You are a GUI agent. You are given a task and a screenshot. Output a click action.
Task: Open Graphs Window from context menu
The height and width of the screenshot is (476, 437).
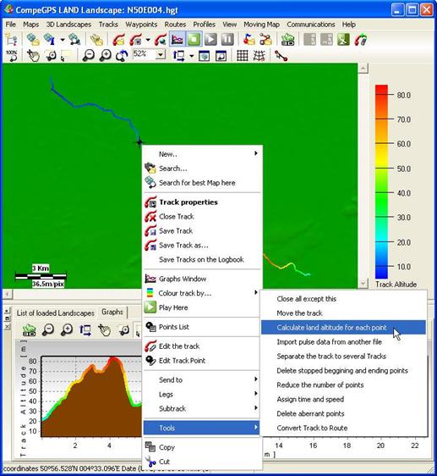click(x=202, y=279)
